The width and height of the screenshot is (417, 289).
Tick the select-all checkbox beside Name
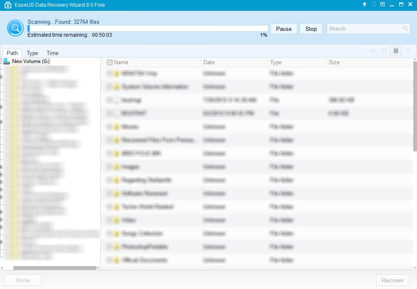point(109,63)
